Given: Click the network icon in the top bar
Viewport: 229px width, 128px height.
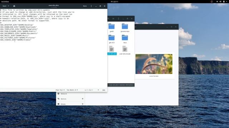Looking at the screenshot, I should click(x=217, y=1).
